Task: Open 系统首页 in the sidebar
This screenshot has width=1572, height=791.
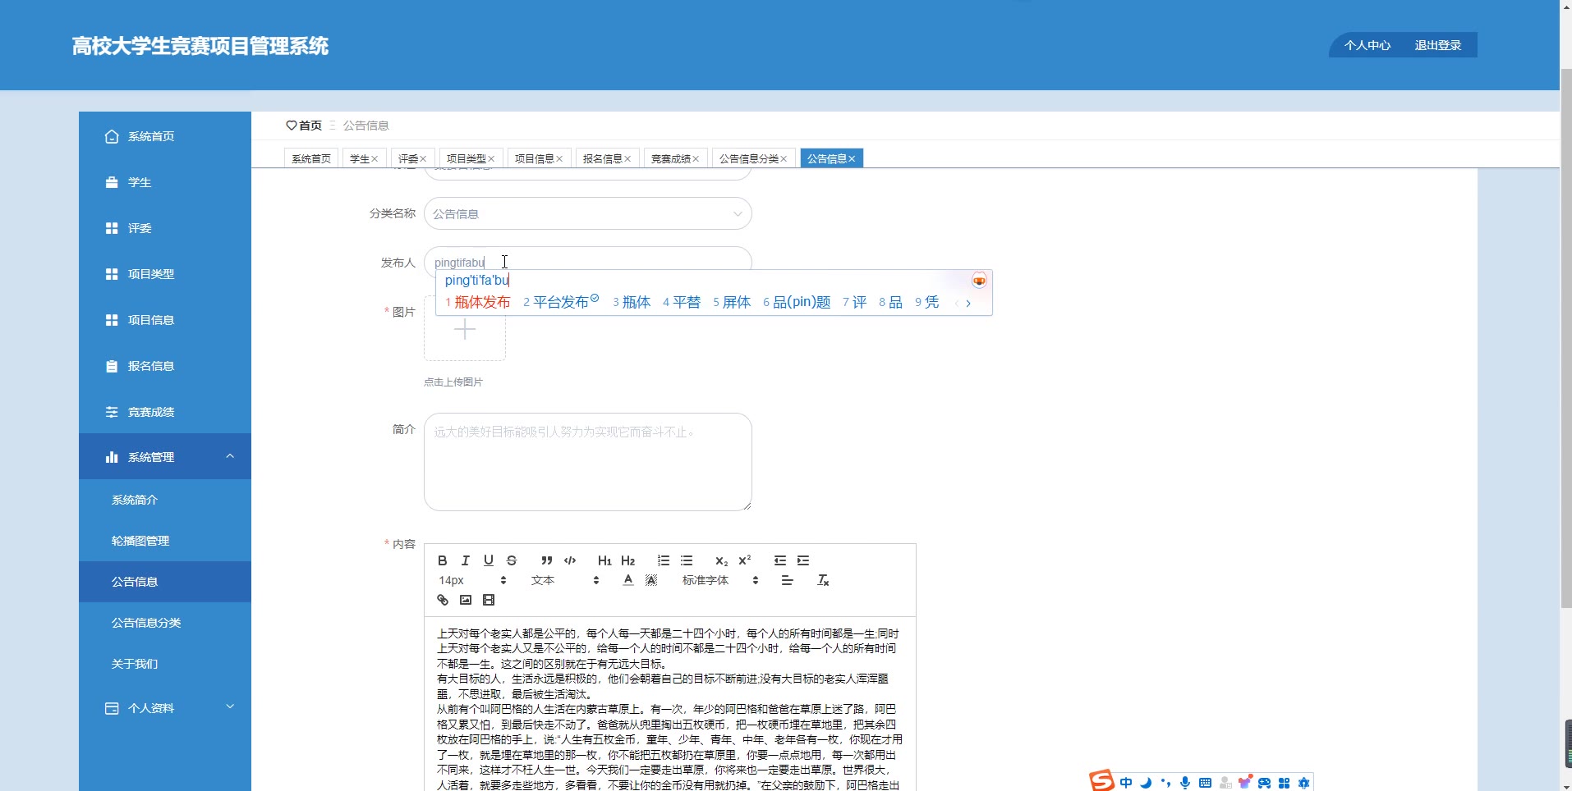Action: pos(165,135)
